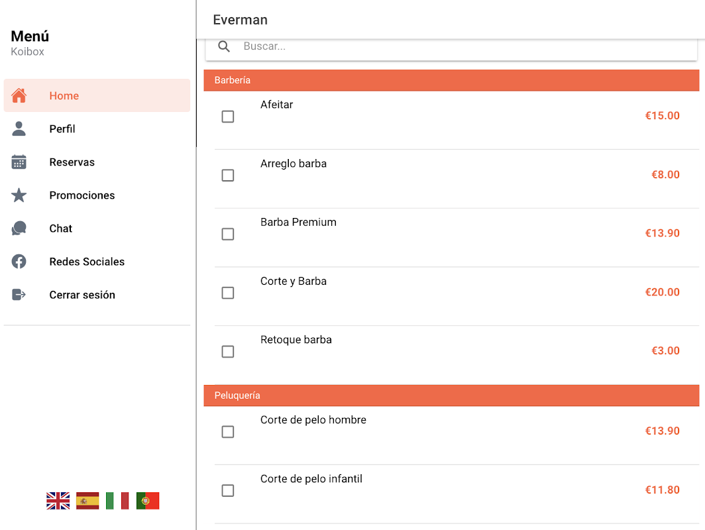Image resolution: width=705 pixels, height=530 pixels.
Task: Click the Cerrar sesión logout icon
Action: pyautogui.click(x=19, y=295)
